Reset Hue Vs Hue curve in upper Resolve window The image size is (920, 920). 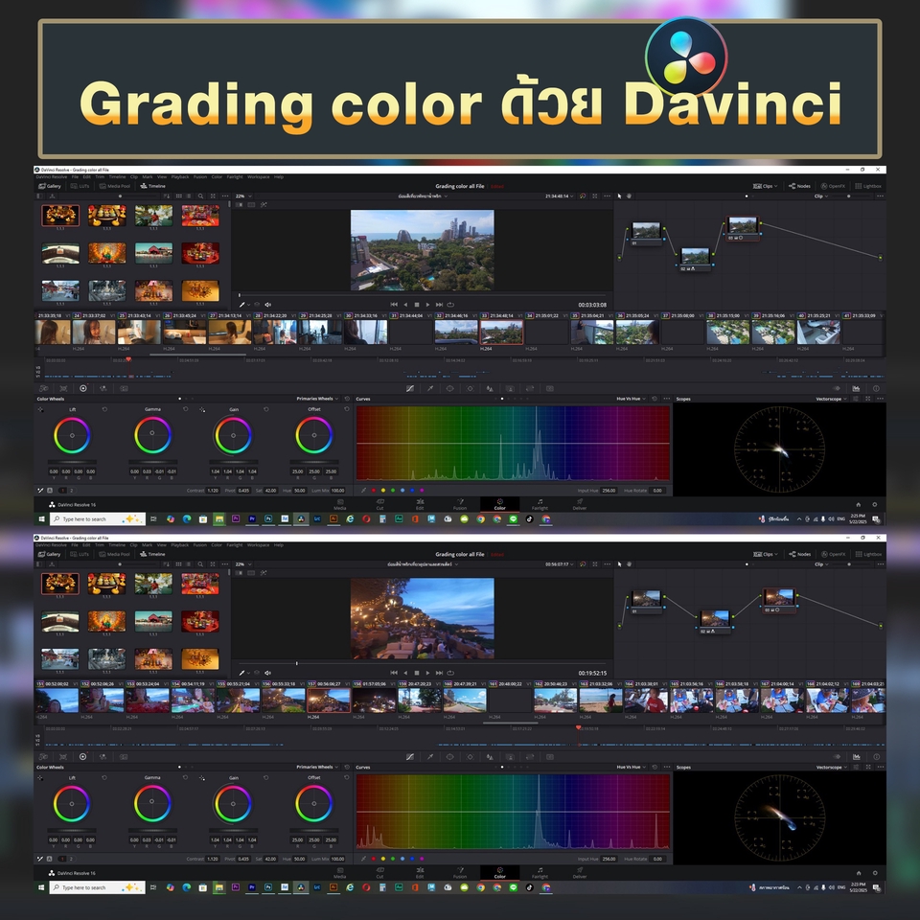pyautogui.click(x=655, y=399)
